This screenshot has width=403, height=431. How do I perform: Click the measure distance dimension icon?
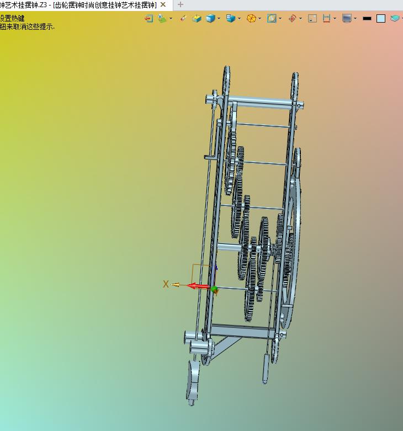(x=326, y=18)
